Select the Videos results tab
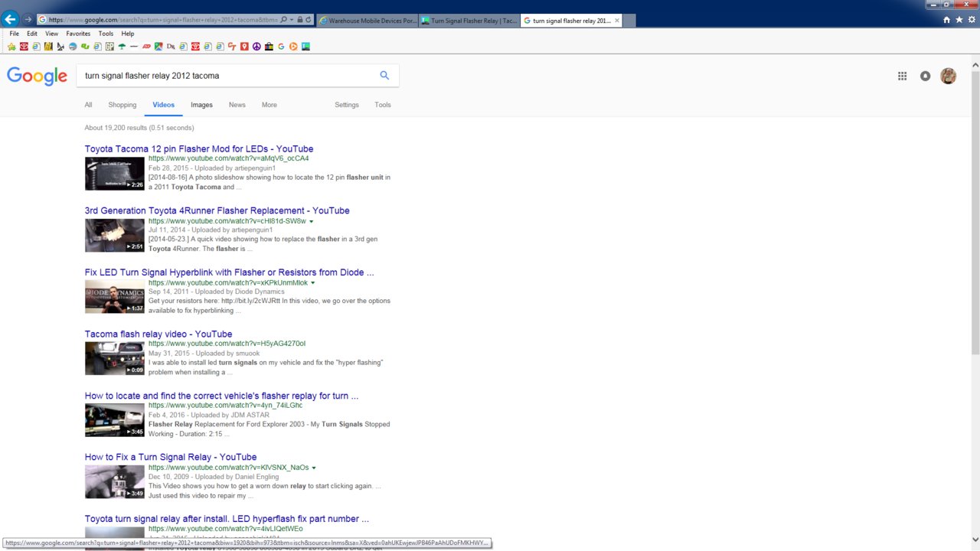 pos(163,105)
